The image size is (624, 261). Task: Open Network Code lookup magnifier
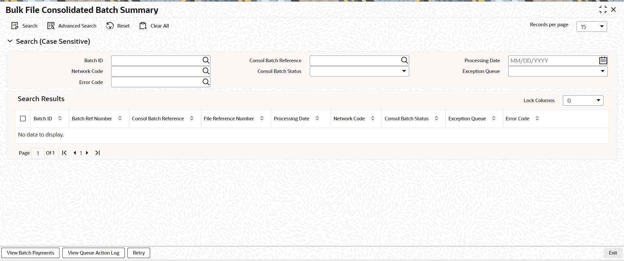206,71
